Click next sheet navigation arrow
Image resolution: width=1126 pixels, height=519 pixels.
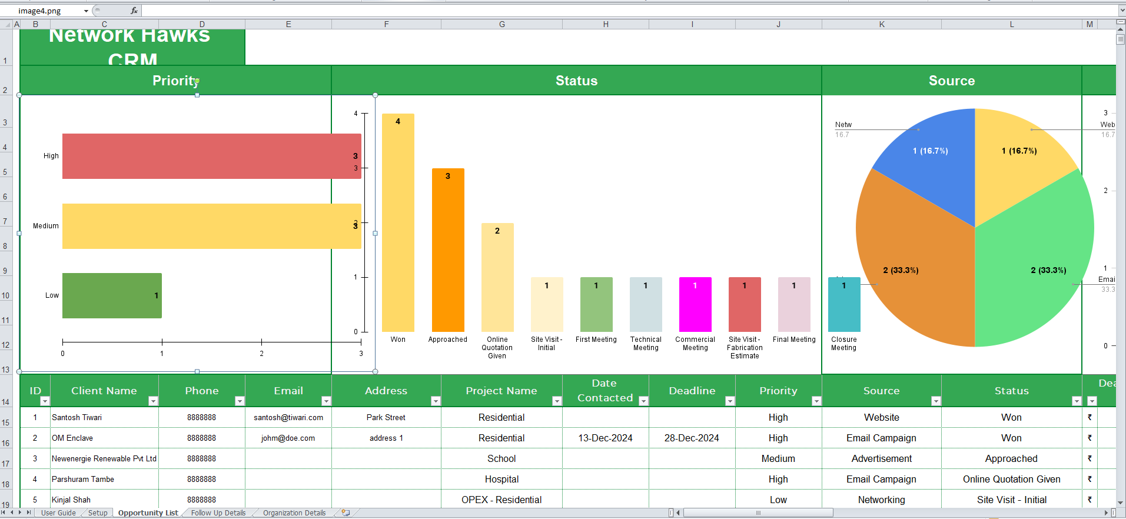[20, 513]
